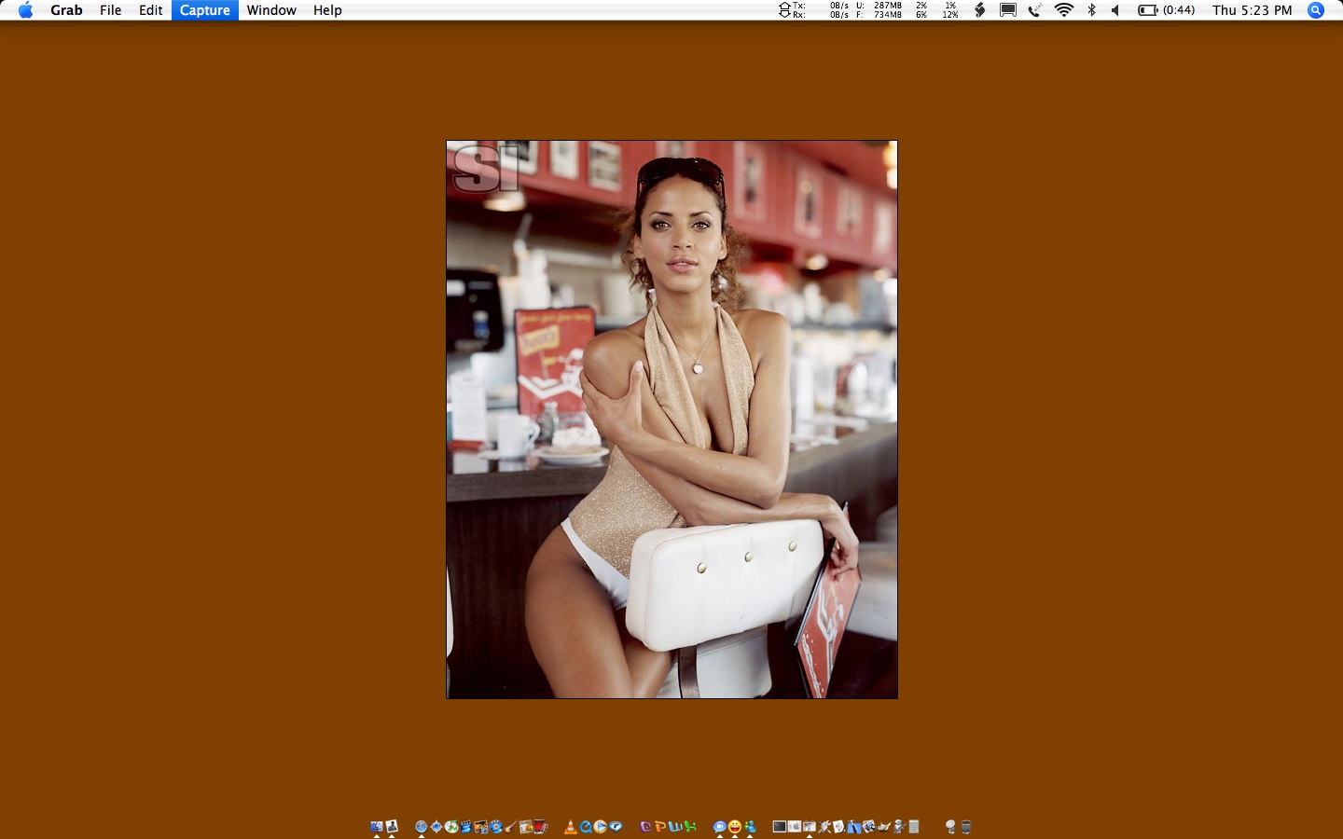Open GarageBand guitar icon in Dock

(511, 826)
